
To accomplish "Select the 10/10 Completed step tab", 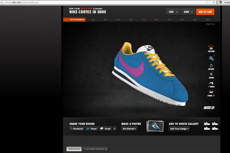I will click(x=74, y=20).
